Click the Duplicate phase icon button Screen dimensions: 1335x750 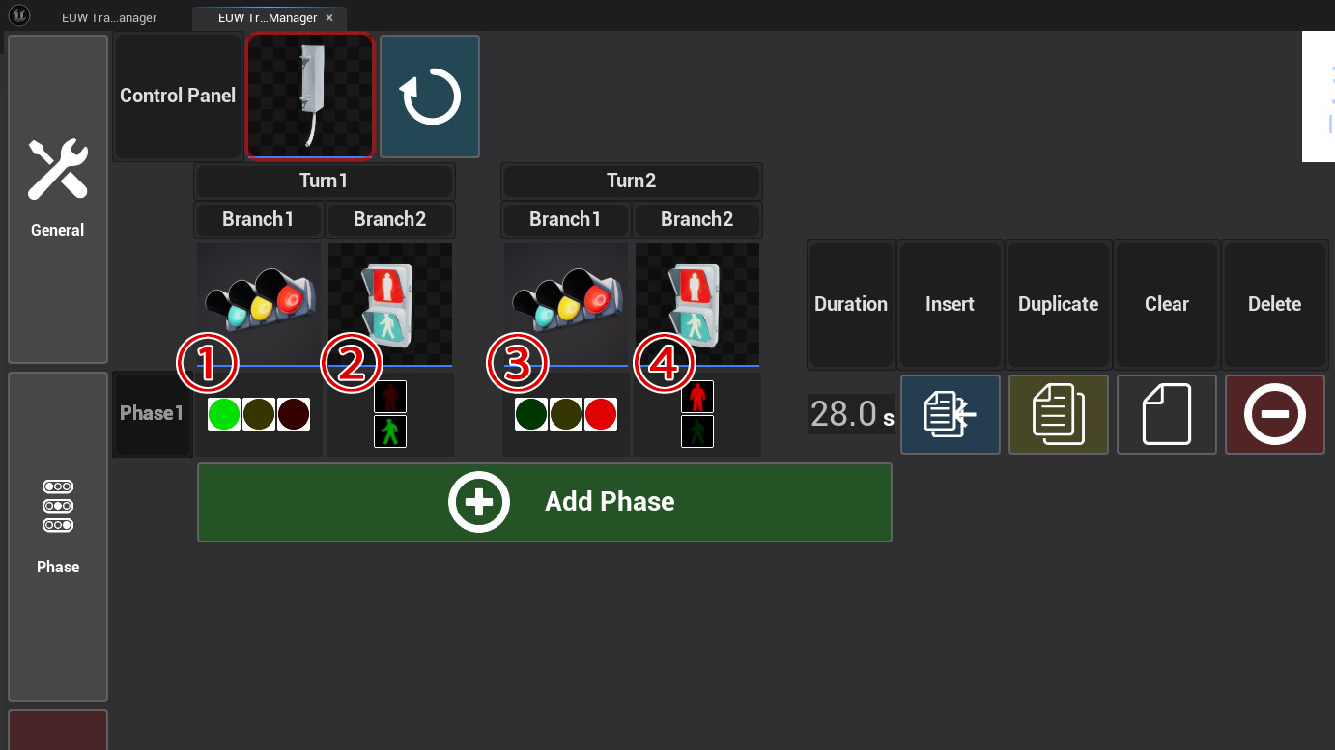click(1058, 414)
